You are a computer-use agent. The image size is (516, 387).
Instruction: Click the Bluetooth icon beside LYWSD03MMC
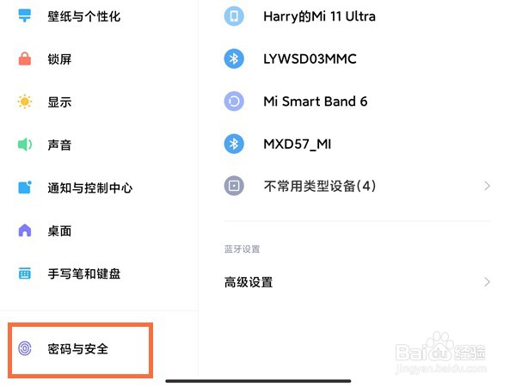click(x=234, y=58)
